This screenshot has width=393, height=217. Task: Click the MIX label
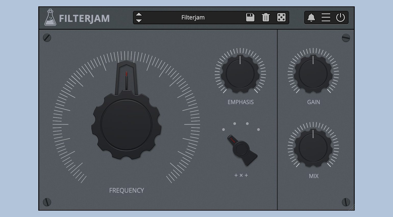tap(314, 176)
